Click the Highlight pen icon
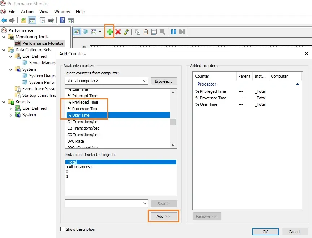This screenshot has width=312, height=238. click(x=126, y=32)
